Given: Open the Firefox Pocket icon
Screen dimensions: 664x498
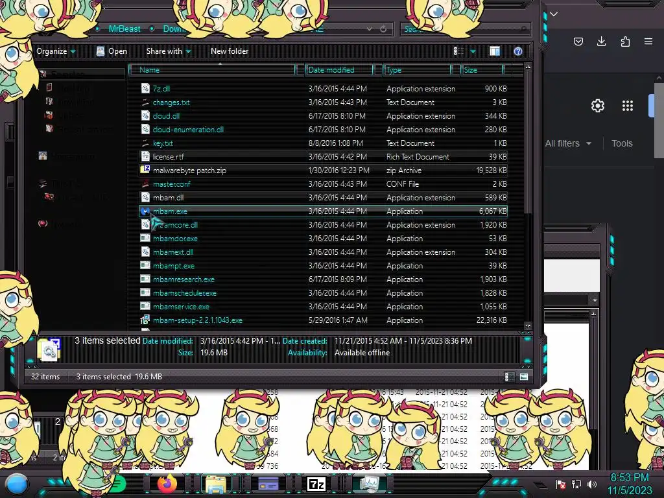Looking at the screenshot, I should click(x=578, y=41).
